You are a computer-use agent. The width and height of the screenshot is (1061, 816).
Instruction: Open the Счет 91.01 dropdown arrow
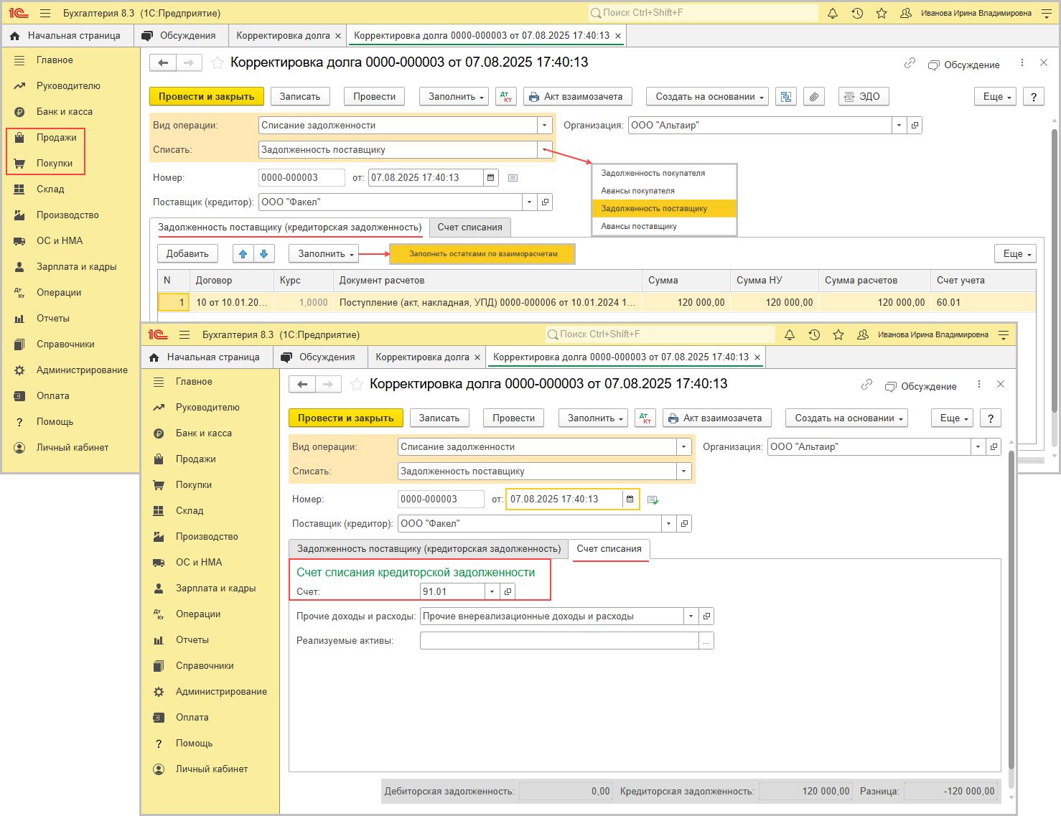pos(492,592)
